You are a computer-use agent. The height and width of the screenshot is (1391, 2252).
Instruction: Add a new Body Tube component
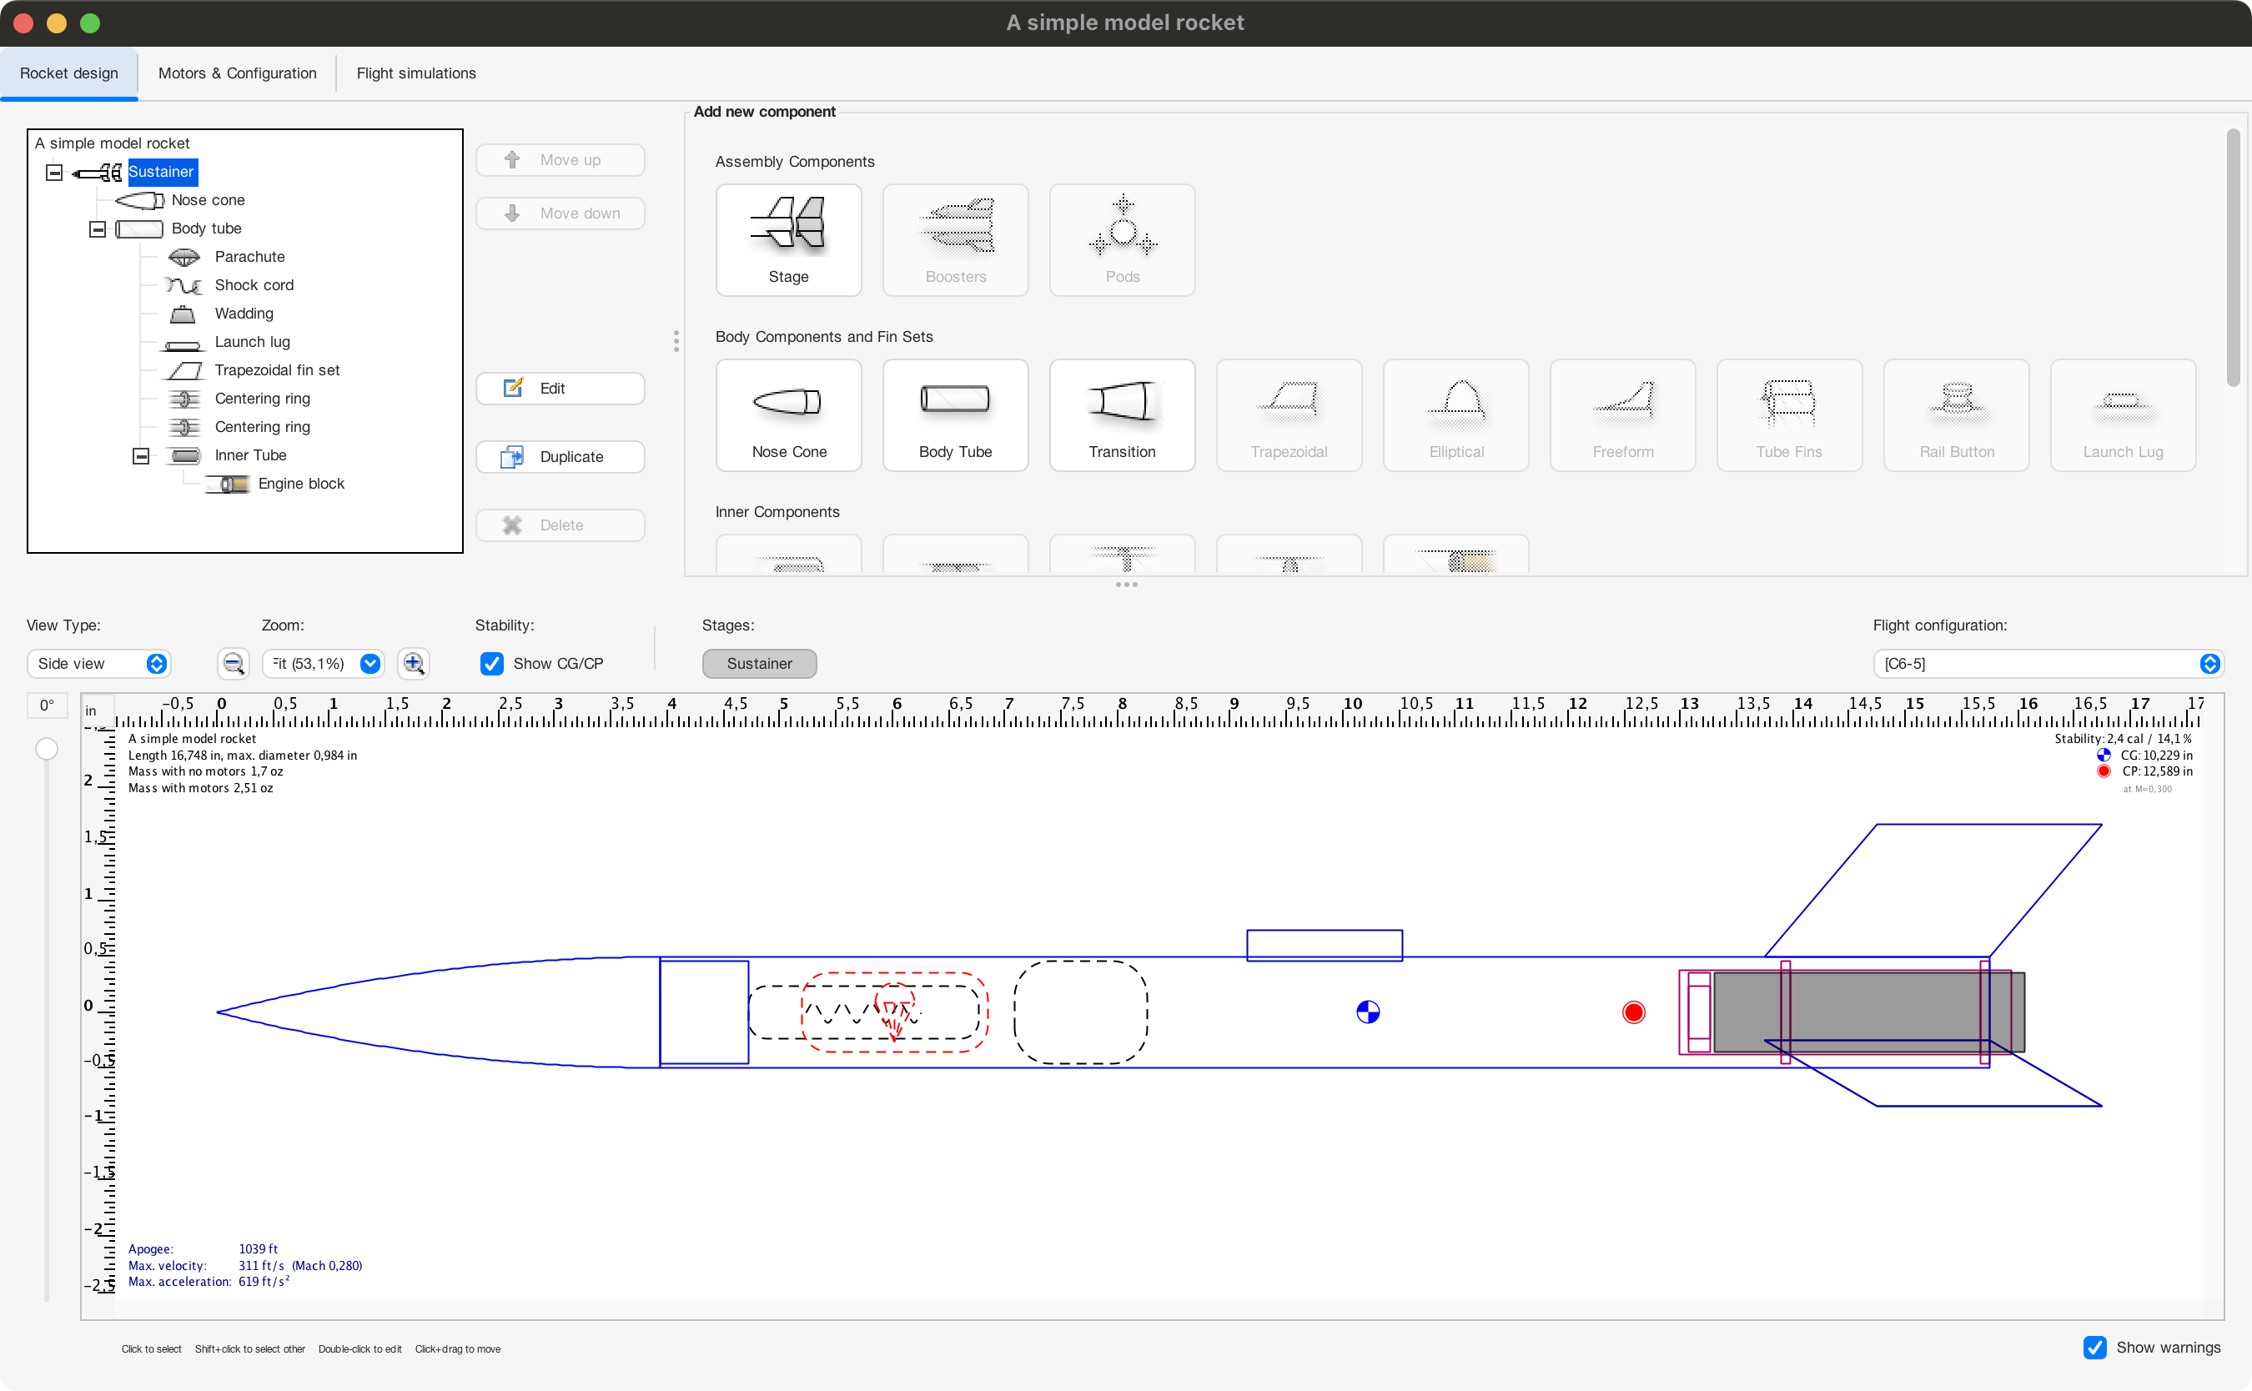pos(955,416)
